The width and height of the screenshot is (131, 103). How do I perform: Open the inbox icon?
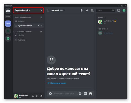pos(119,10)
